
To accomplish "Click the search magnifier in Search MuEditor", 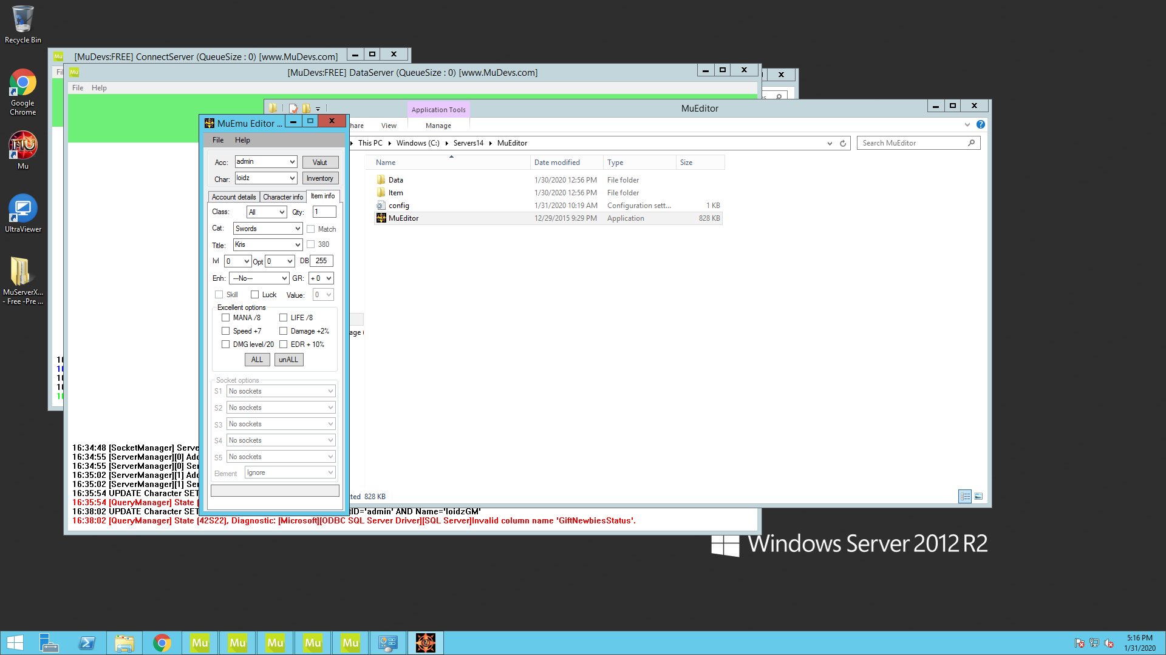I will coord(971,143).
